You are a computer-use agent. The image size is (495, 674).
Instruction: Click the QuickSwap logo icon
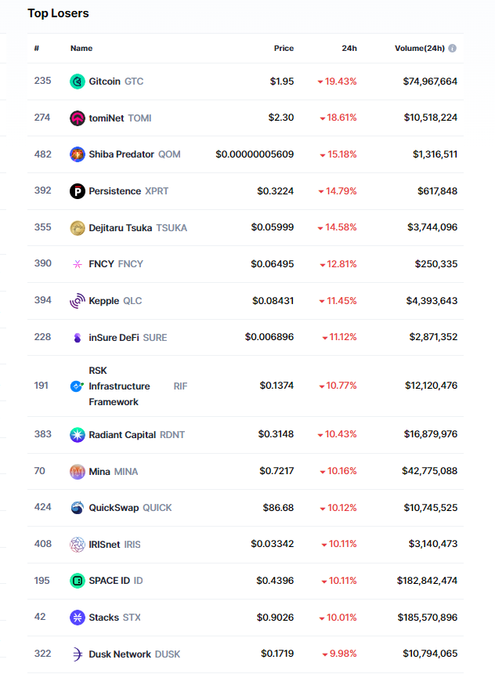77,508
